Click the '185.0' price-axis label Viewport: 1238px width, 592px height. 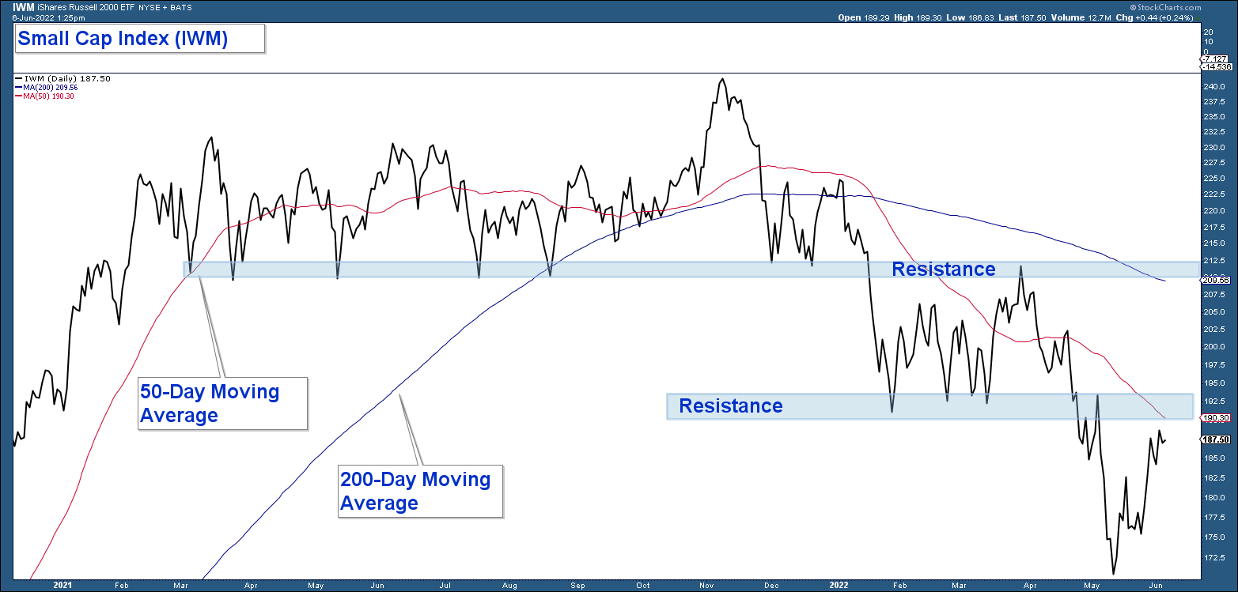(x=1213, y=458)
